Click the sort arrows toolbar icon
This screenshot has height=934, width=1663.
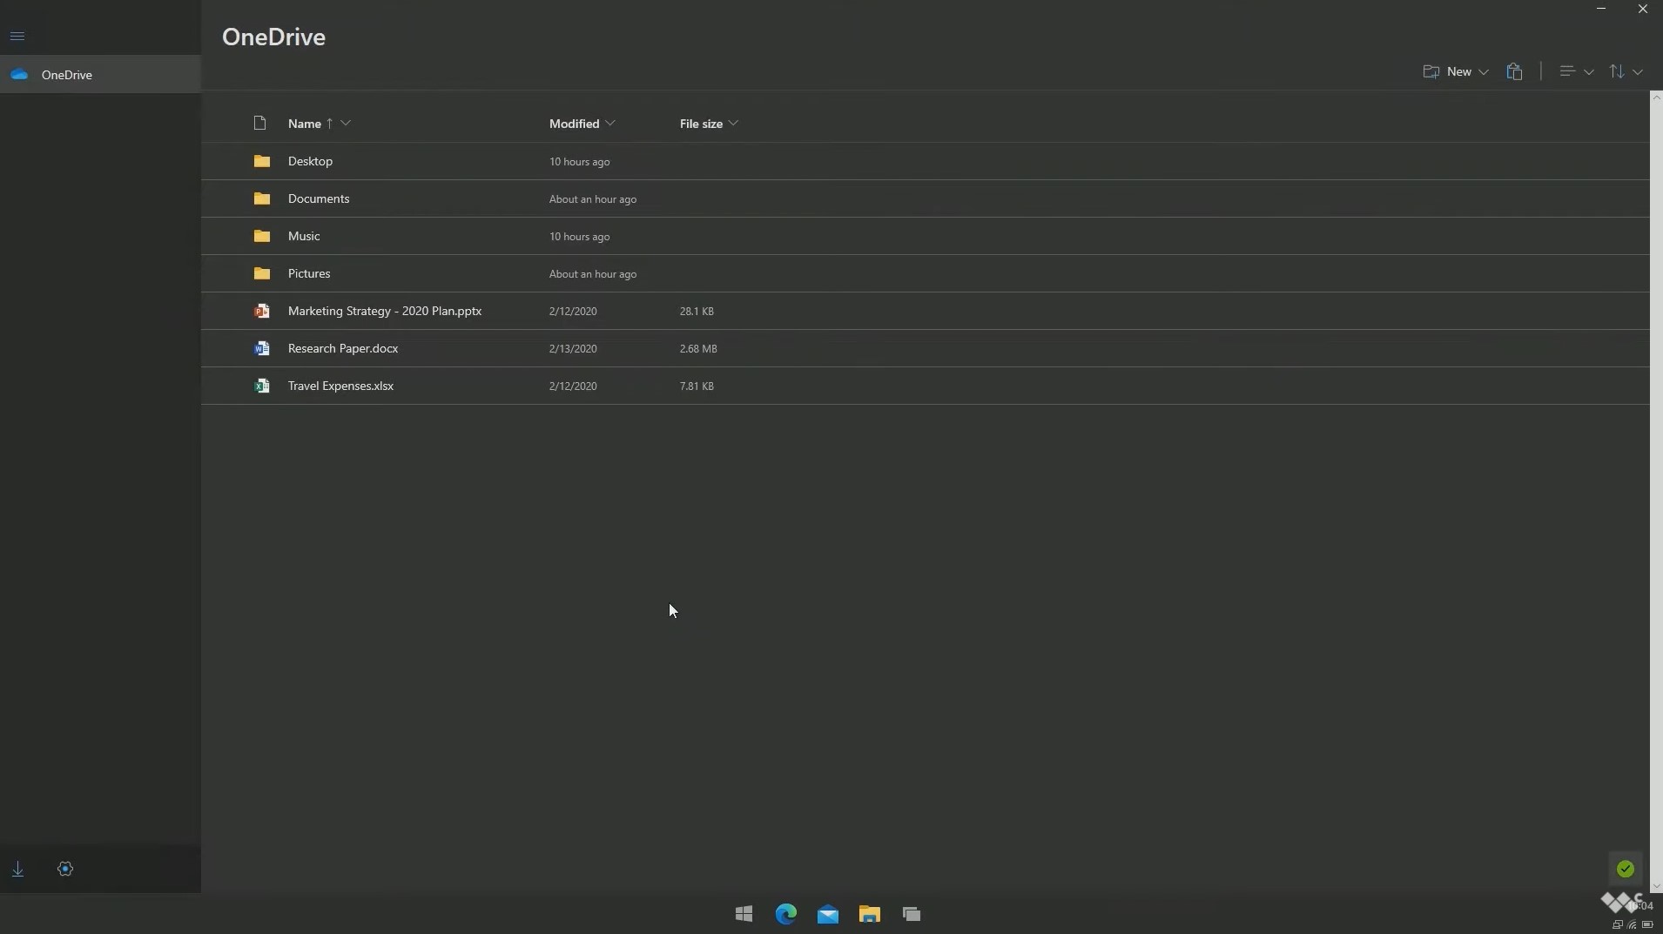click(1617, 71)
